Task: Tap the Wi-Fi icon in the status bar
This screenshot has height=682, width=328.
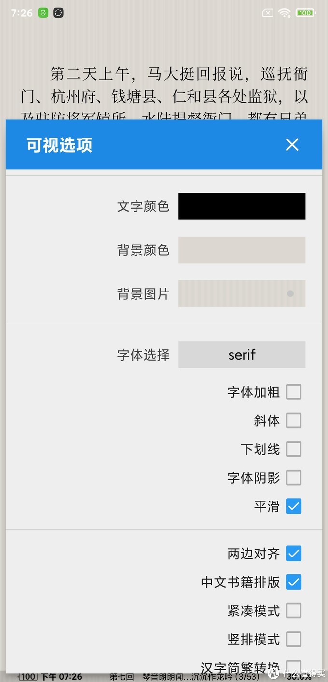Action: (x=284, y=13)
